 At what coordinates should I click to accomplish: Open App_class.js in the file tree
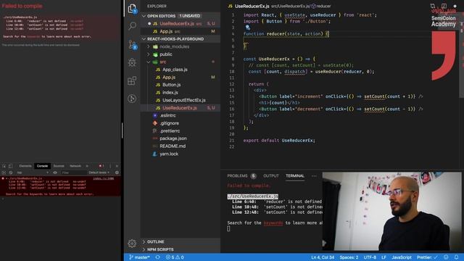click(x=181, y=70)
